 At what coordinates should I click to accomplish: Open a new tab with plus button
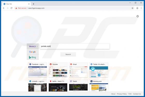click(33, 4)
